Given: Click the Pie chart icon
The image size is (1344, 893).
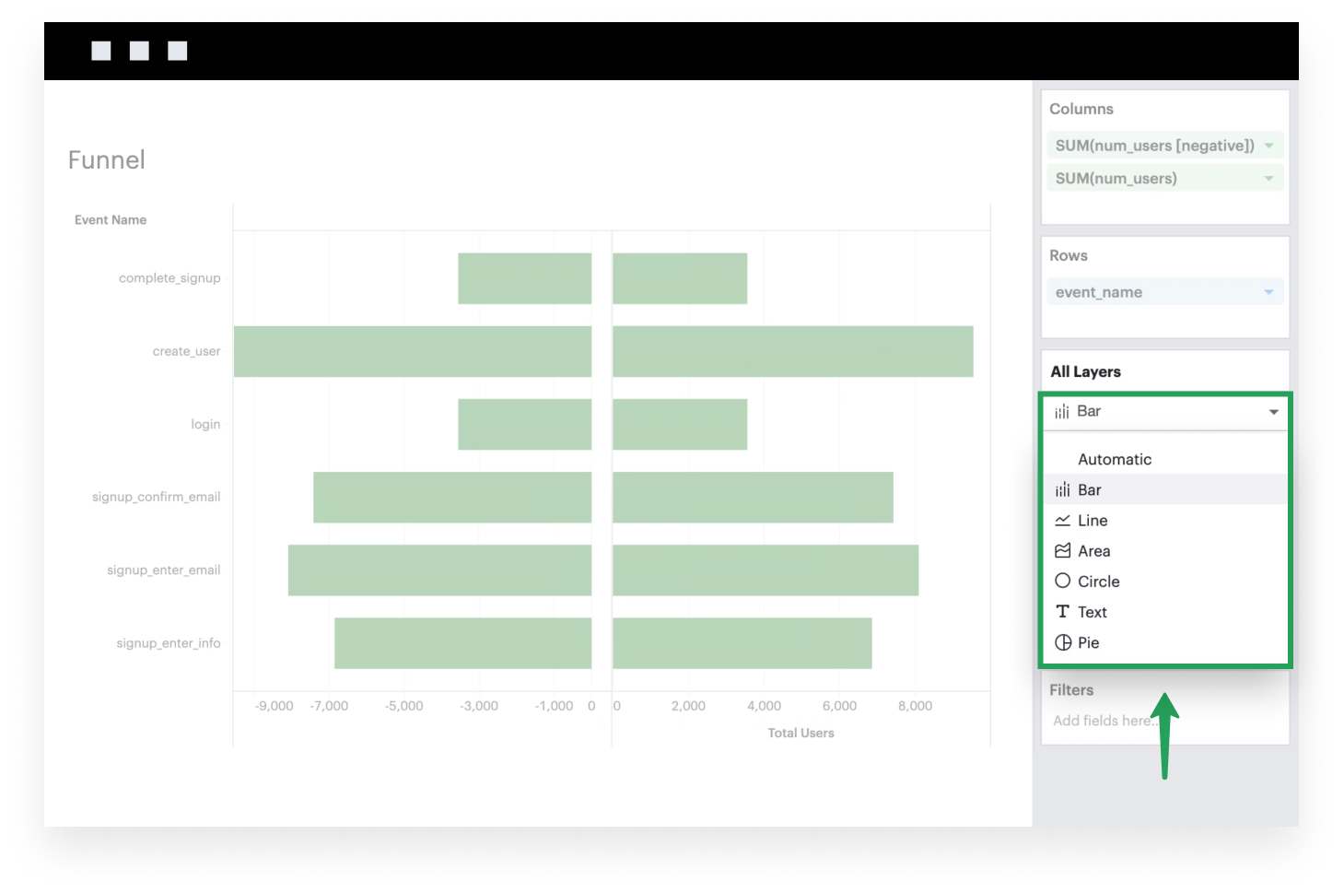Looking at the screenshot, I should click(1062, 642).
